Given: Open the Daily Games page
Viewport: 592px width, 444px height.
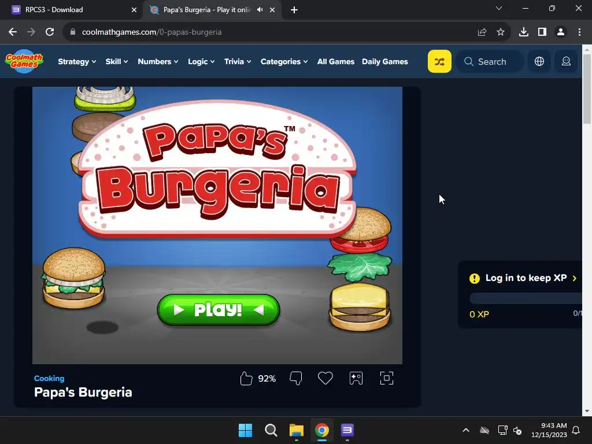Looking at the screenshot, I should (384, 61).
